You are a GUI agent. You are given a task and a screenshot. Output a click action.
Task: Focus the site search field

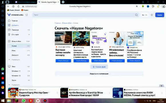84,15
